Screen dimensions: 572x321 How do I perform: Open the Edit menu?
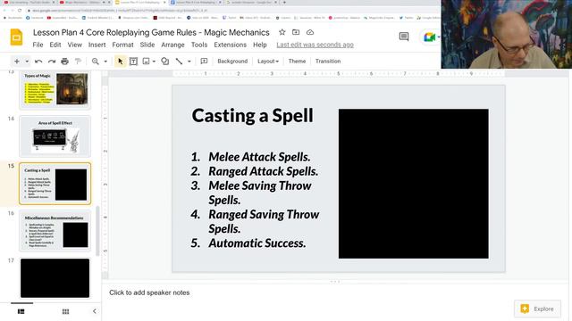click(55, 45)
